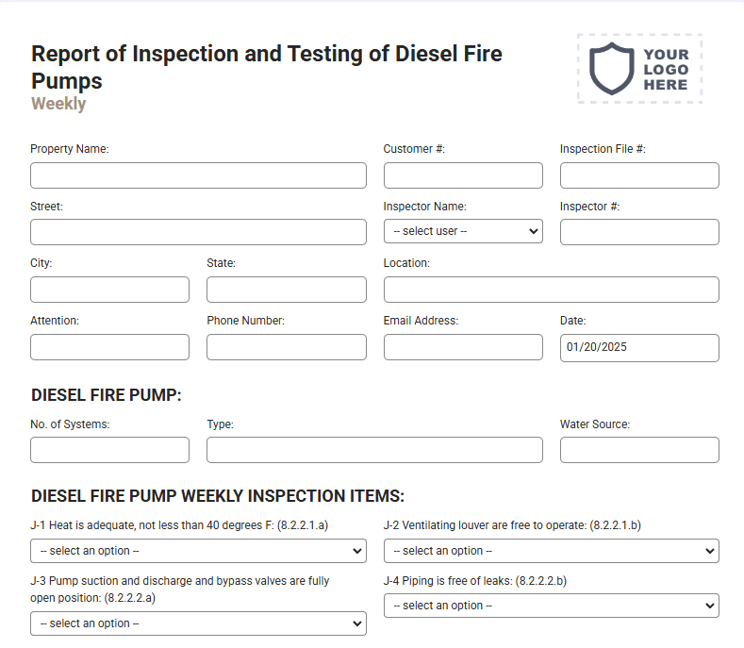Click the Phone Number field
Screen dimensions: 744x648
pyautogui.click(x=287, y=347)
